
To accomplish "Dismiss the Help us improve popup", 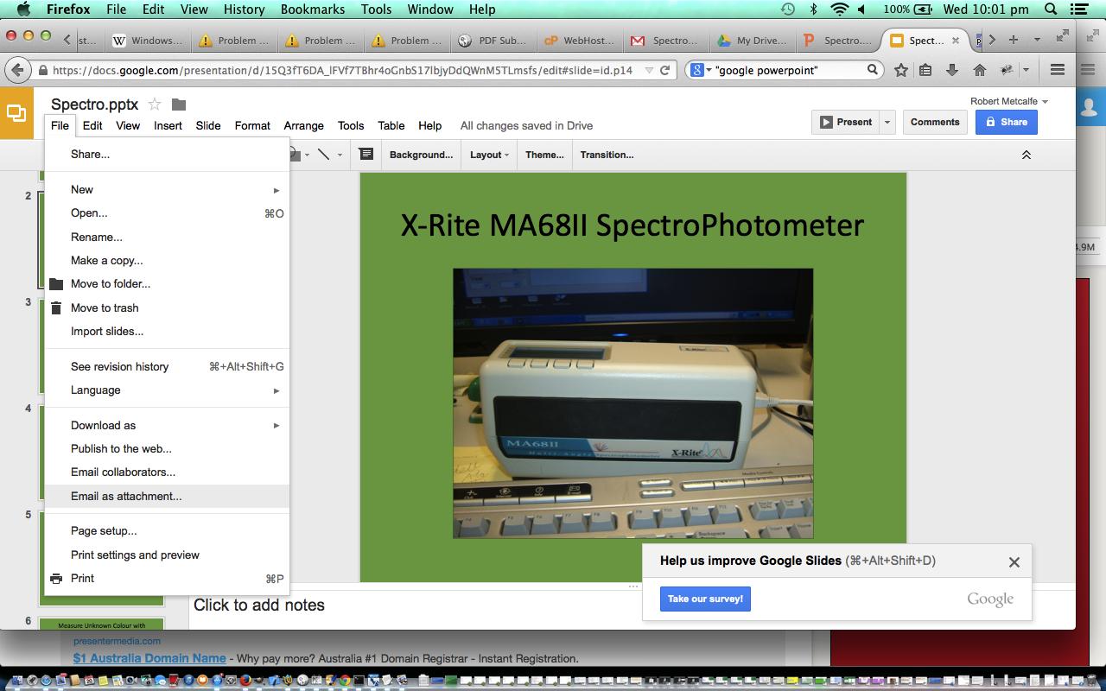I will [1014, 562].
